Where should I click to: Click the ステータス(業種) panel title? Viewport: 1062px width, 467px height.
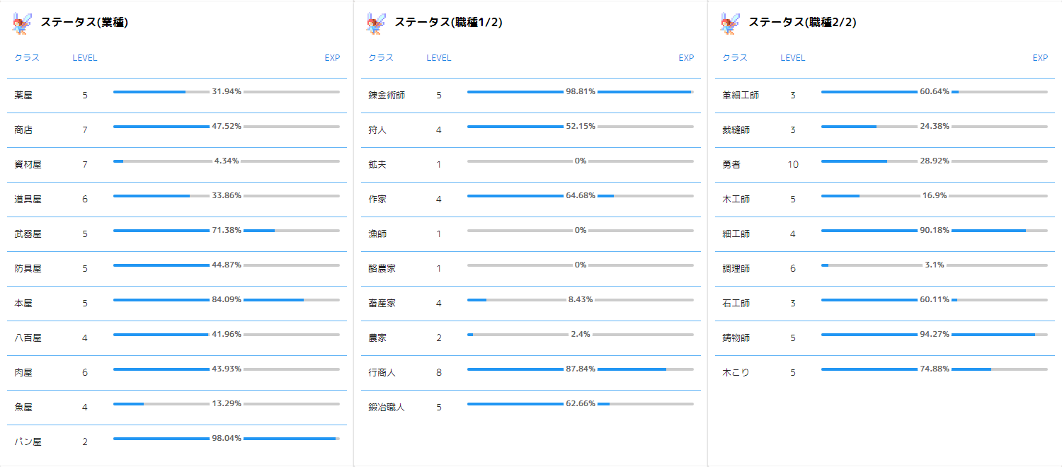[x=84, y=23]
